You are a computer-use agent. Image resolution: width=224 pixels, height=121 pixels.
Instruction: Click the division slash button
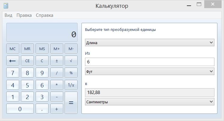point(57,73)
